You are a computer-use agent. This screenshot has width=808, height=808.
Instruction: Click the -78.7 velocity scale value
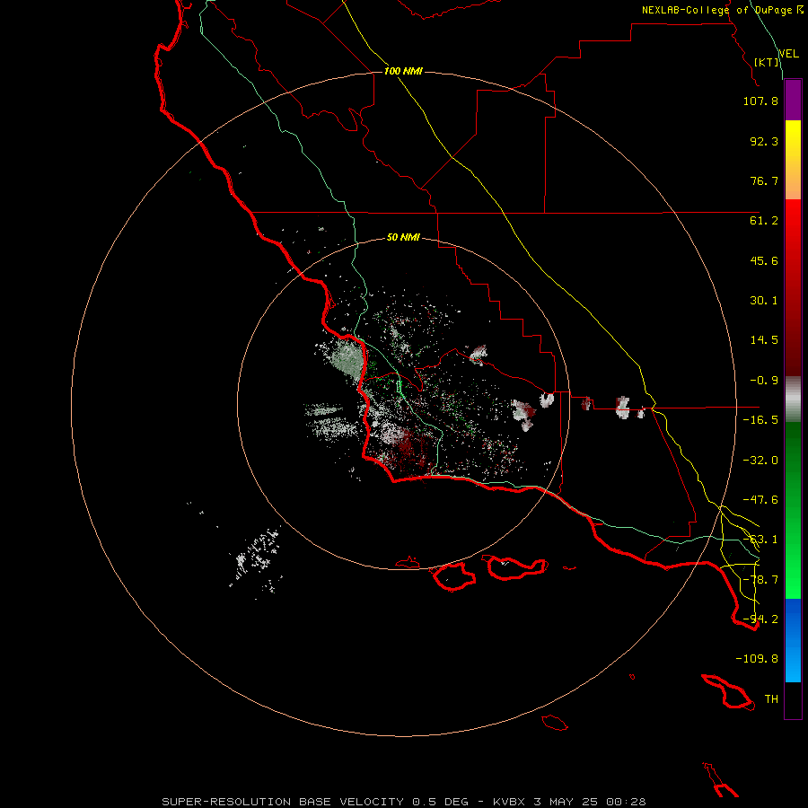tap(760, 580)
